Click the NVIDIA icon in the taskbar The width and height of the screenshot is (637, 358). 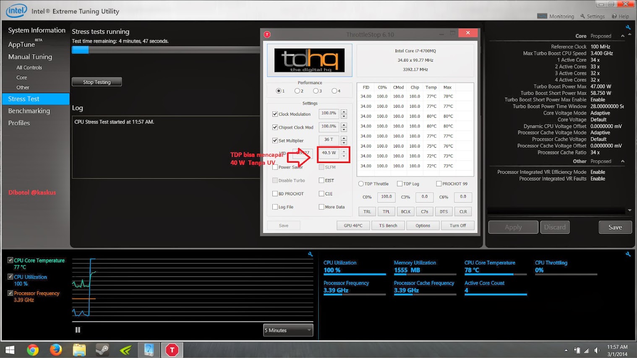(125, 350)
